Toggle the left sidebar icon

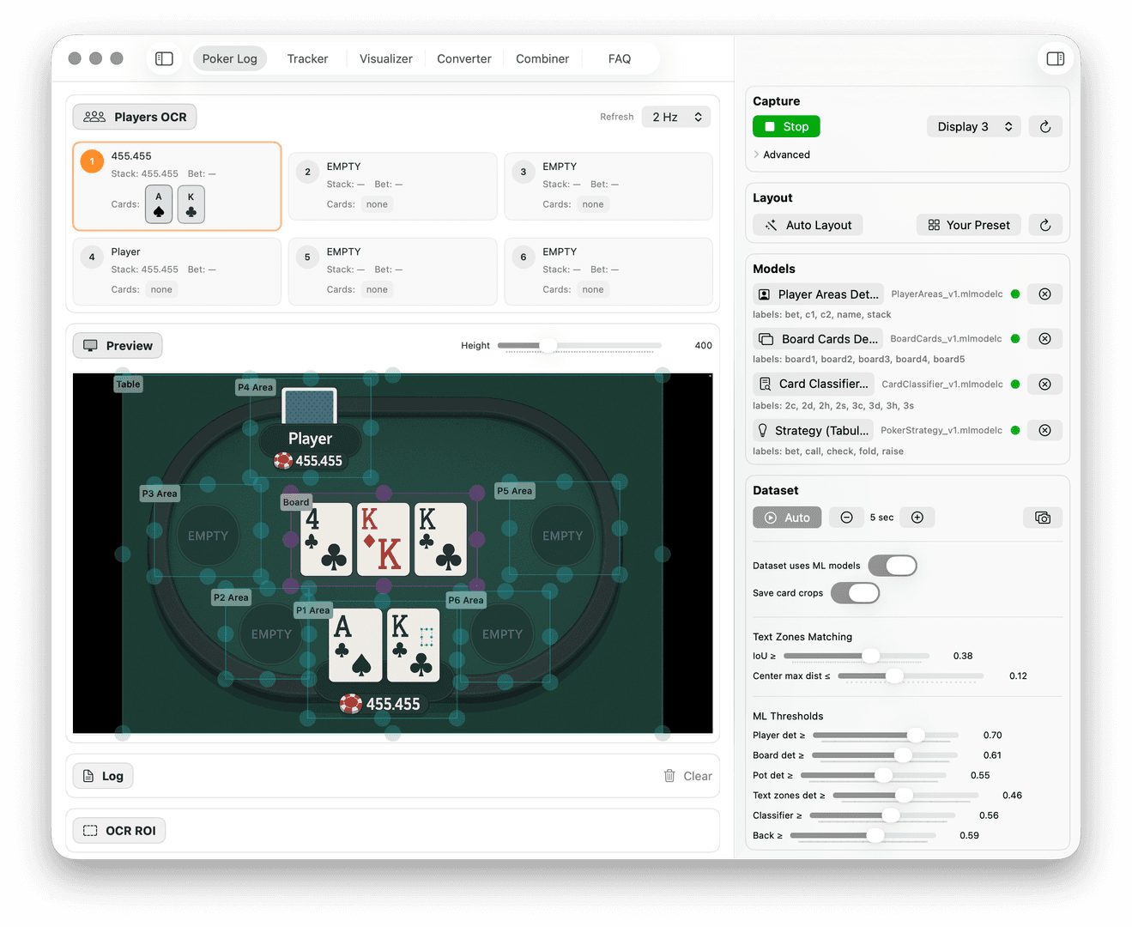pyautogui.click(x=164, y=58)
